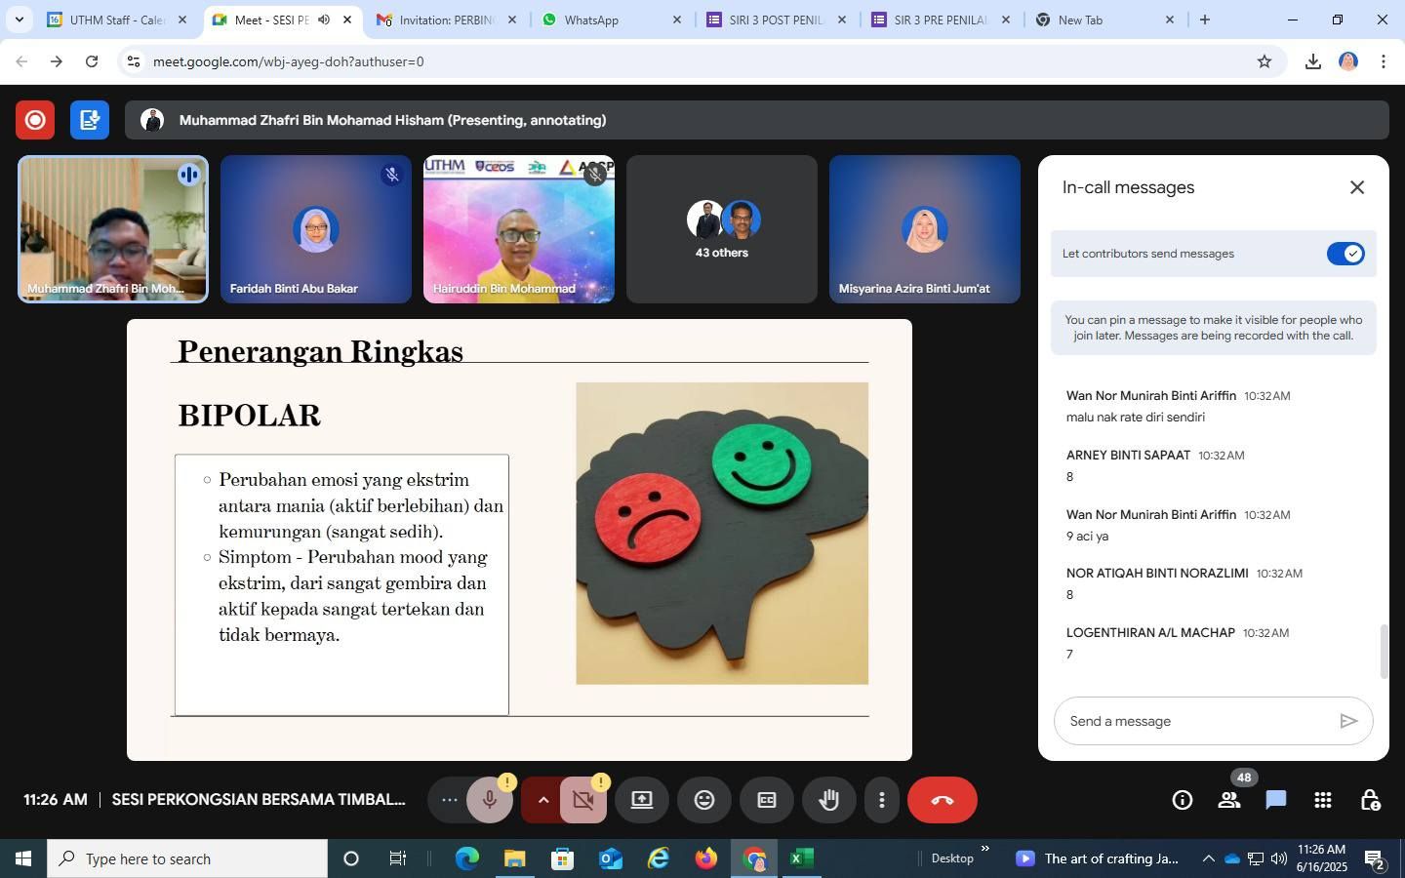Image resolution: width=1405 pixels, height=878 pixels.
Task: Open more options three-dot menu
Action: point(881,801)
